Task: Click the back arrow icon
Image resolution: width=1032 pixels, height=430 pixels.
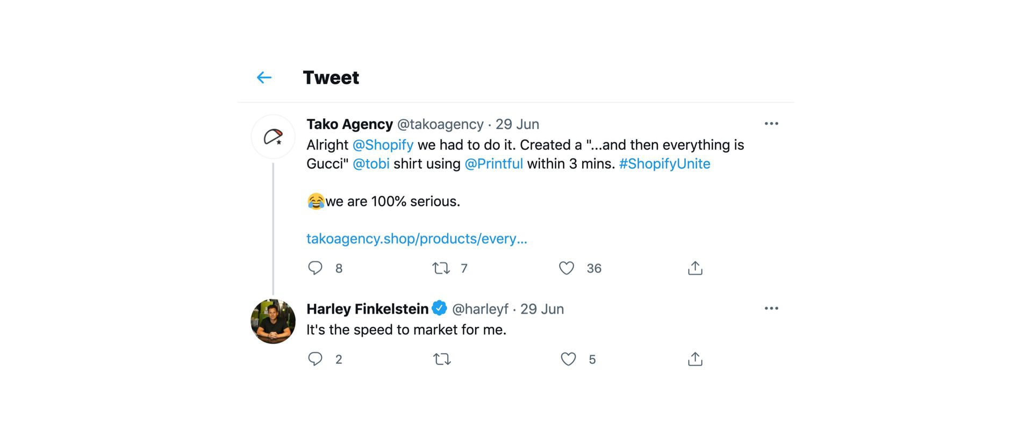Action: [x=264, y=77]
